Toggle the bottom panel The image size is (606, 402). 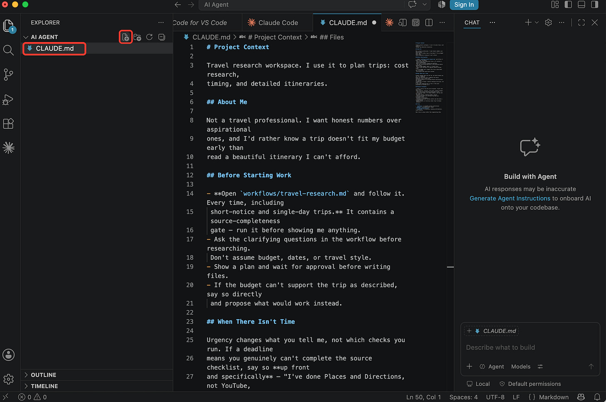click(581, 5)
